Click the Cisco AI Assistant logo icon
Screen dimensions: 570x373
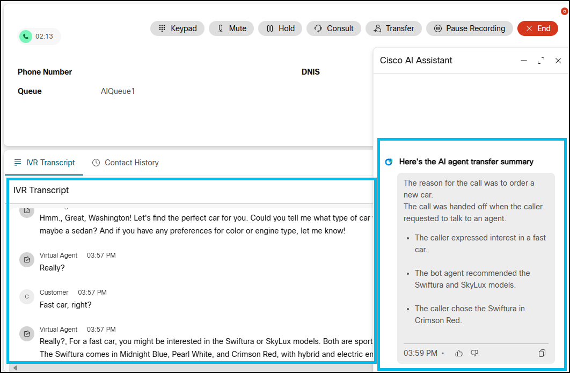(x=389, y=162)
